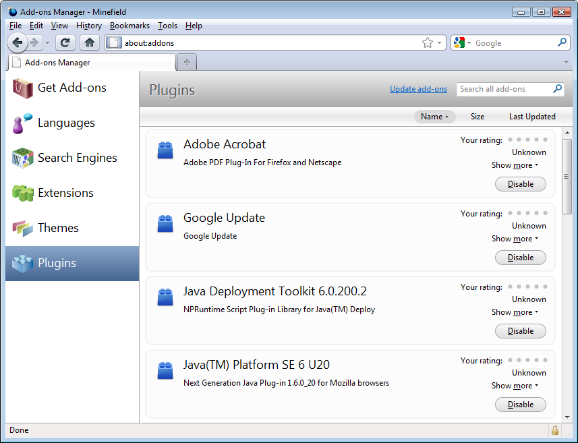This screenshot has width=578, height=443.
Task: Open the Extensions category
Action: click(72, 193)
